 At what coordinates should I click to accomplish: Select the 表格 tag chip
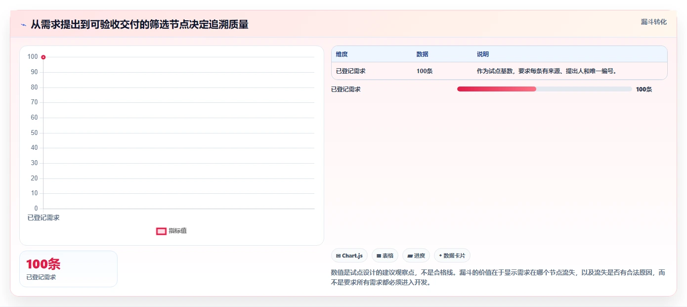click(385, 256)
